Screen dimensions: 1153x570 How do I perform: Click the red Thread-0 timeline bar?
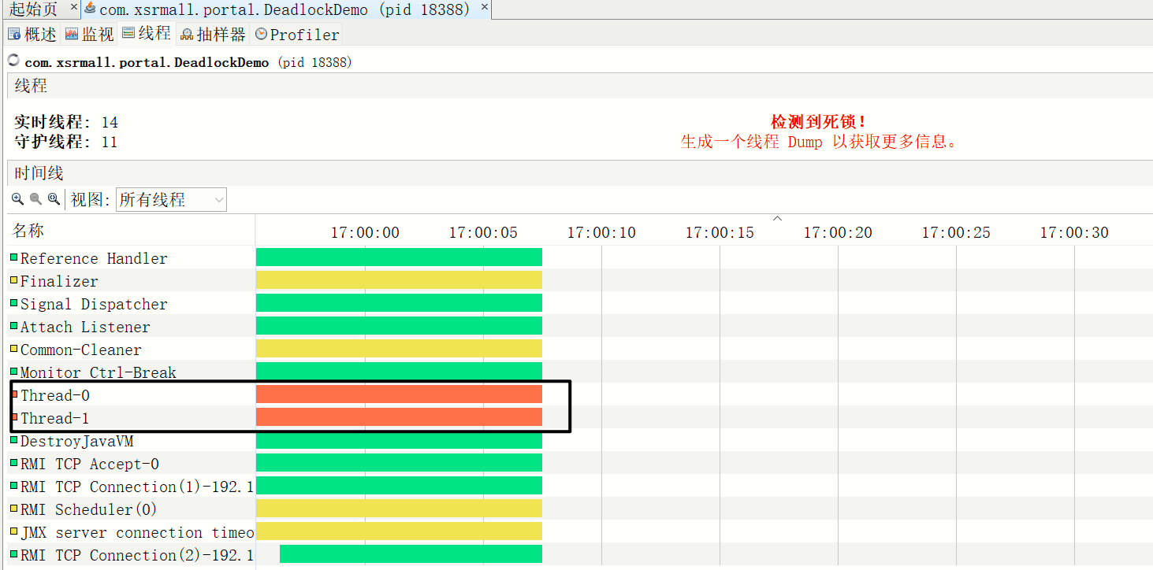(399, 394)
